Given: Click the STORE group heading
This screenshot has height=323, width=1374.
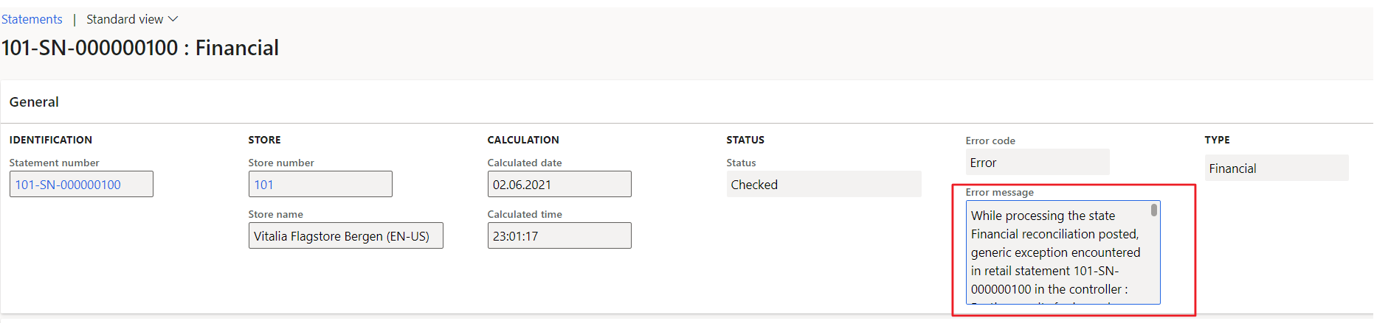Looking at the screenshot, I should (x=264, y=140).
